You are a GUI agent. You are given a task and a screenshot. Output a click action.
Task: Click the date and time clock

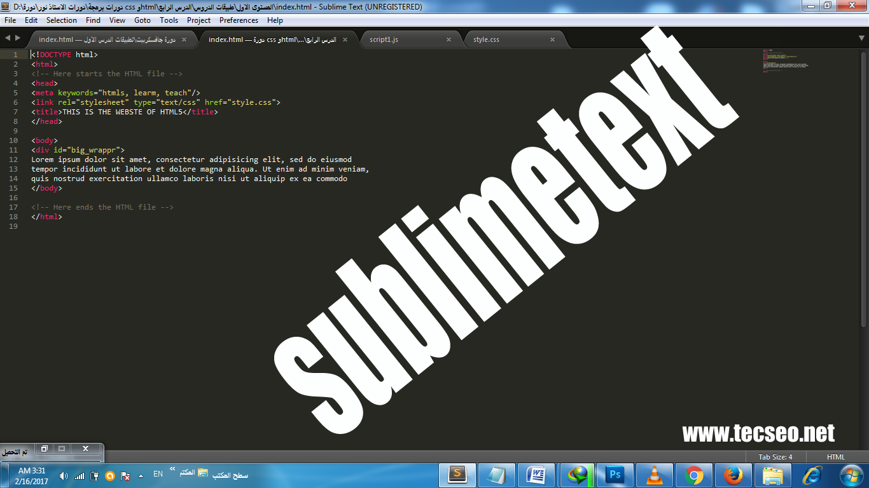pyautogui.click(x=32, y=475)
